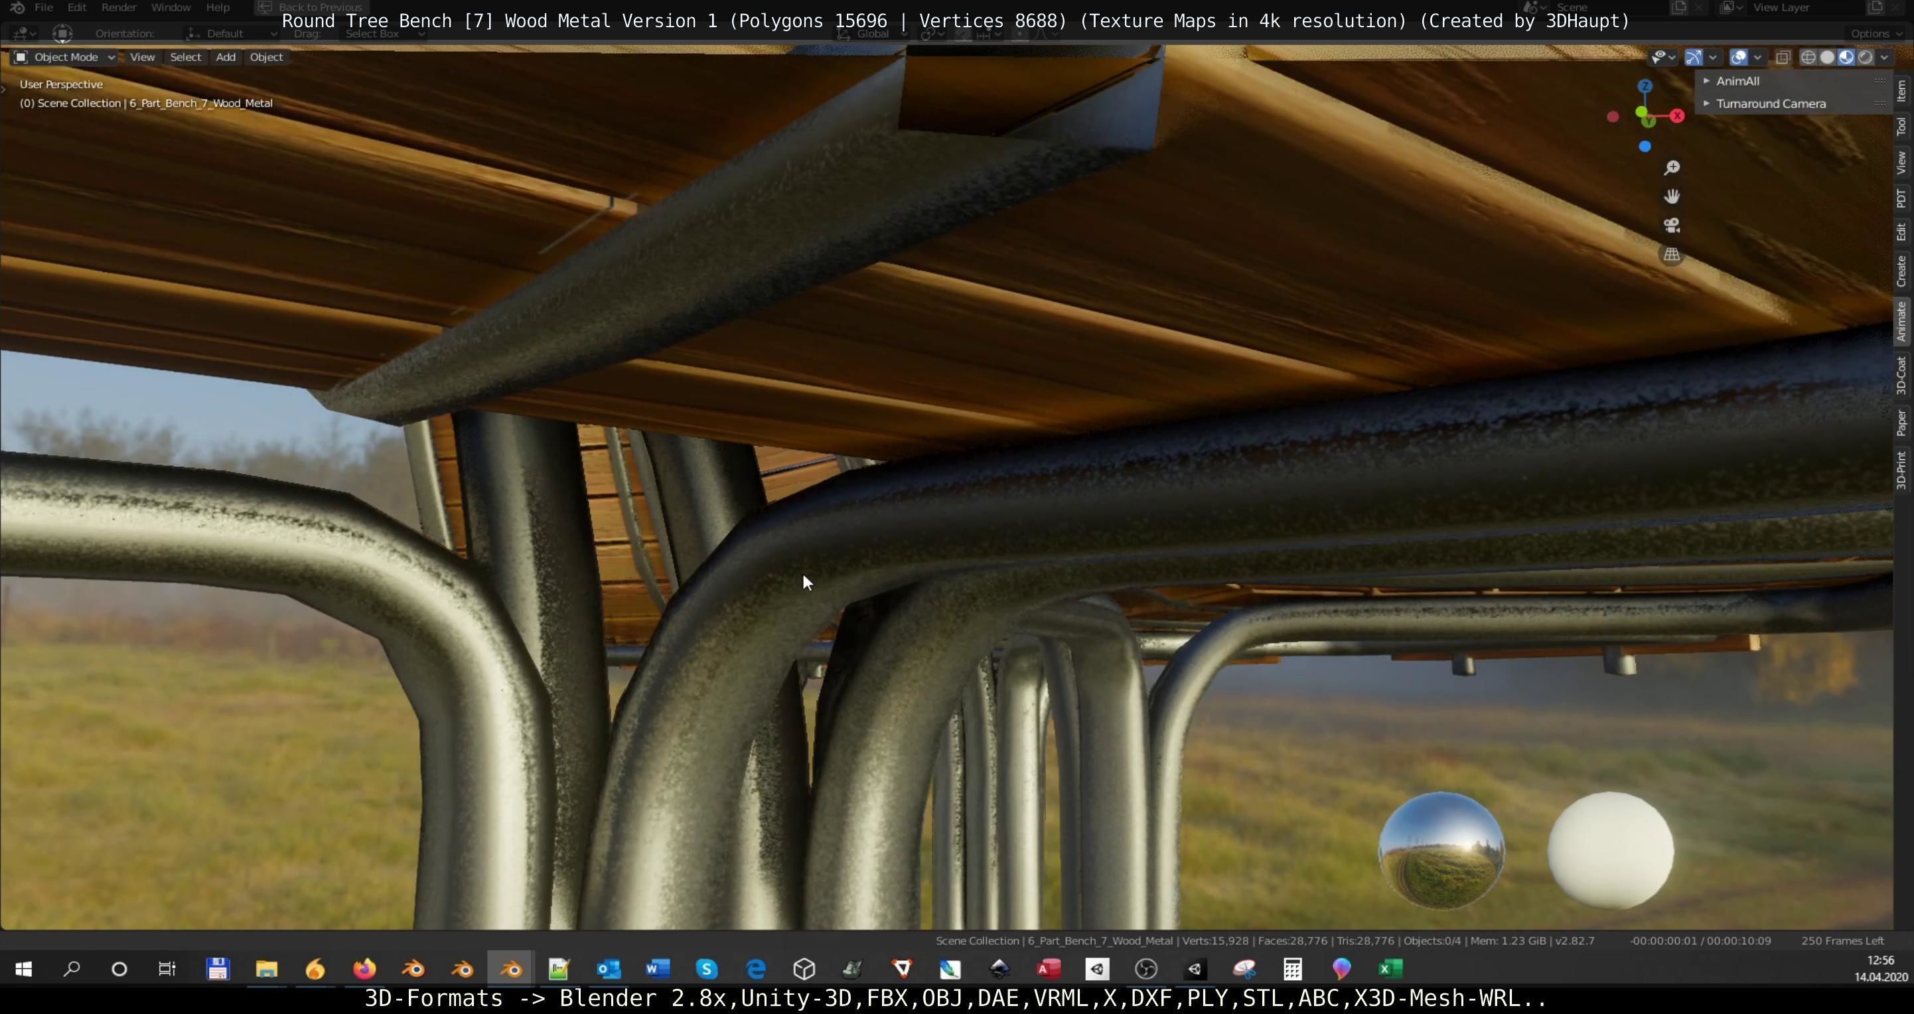Click the Excel icon in the taskbar

1390,969
